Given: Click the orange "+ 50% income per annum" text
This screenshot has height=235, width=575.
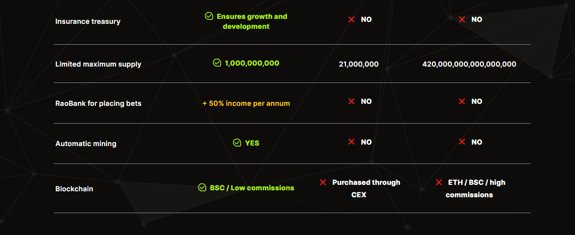Looking at the screenshot, I should 246,103.
